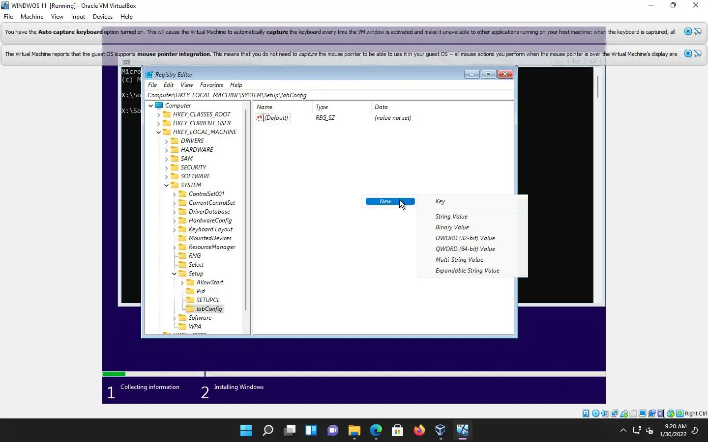Open VirtualBox Manager taskbar icon
Image resolution: width=708 pixels, height=442 pixels.
click(x=441, y=431)
